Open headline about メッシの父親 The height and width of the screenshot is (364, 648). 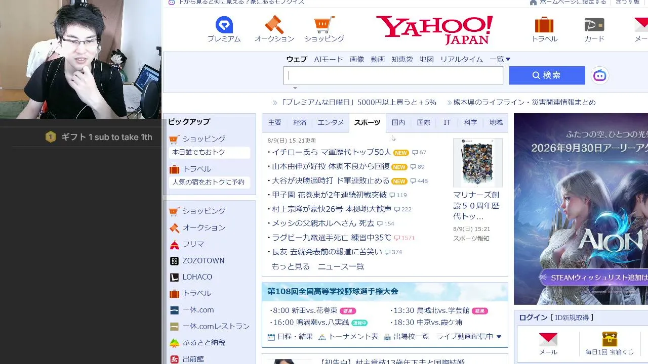[323, 223]
